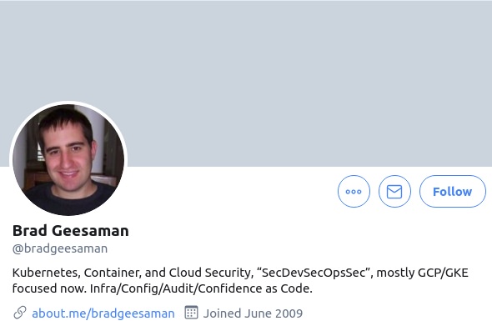Follow Brad Geesaman's account
The image size is (492, 331).
click(453, 192)
